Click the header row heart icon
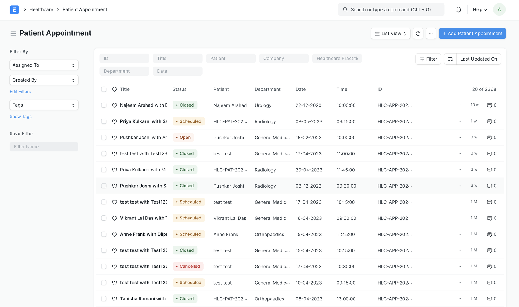 tap(114, 89)
